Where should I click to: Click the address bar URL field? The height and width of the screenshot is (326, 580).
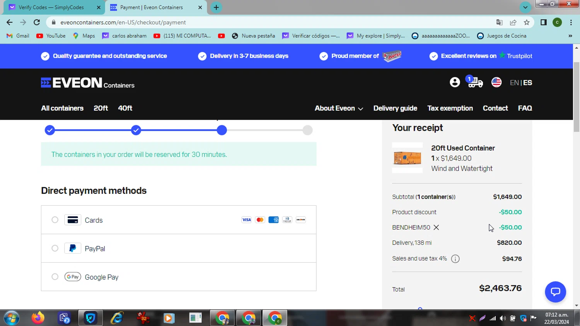click(271, 22)
